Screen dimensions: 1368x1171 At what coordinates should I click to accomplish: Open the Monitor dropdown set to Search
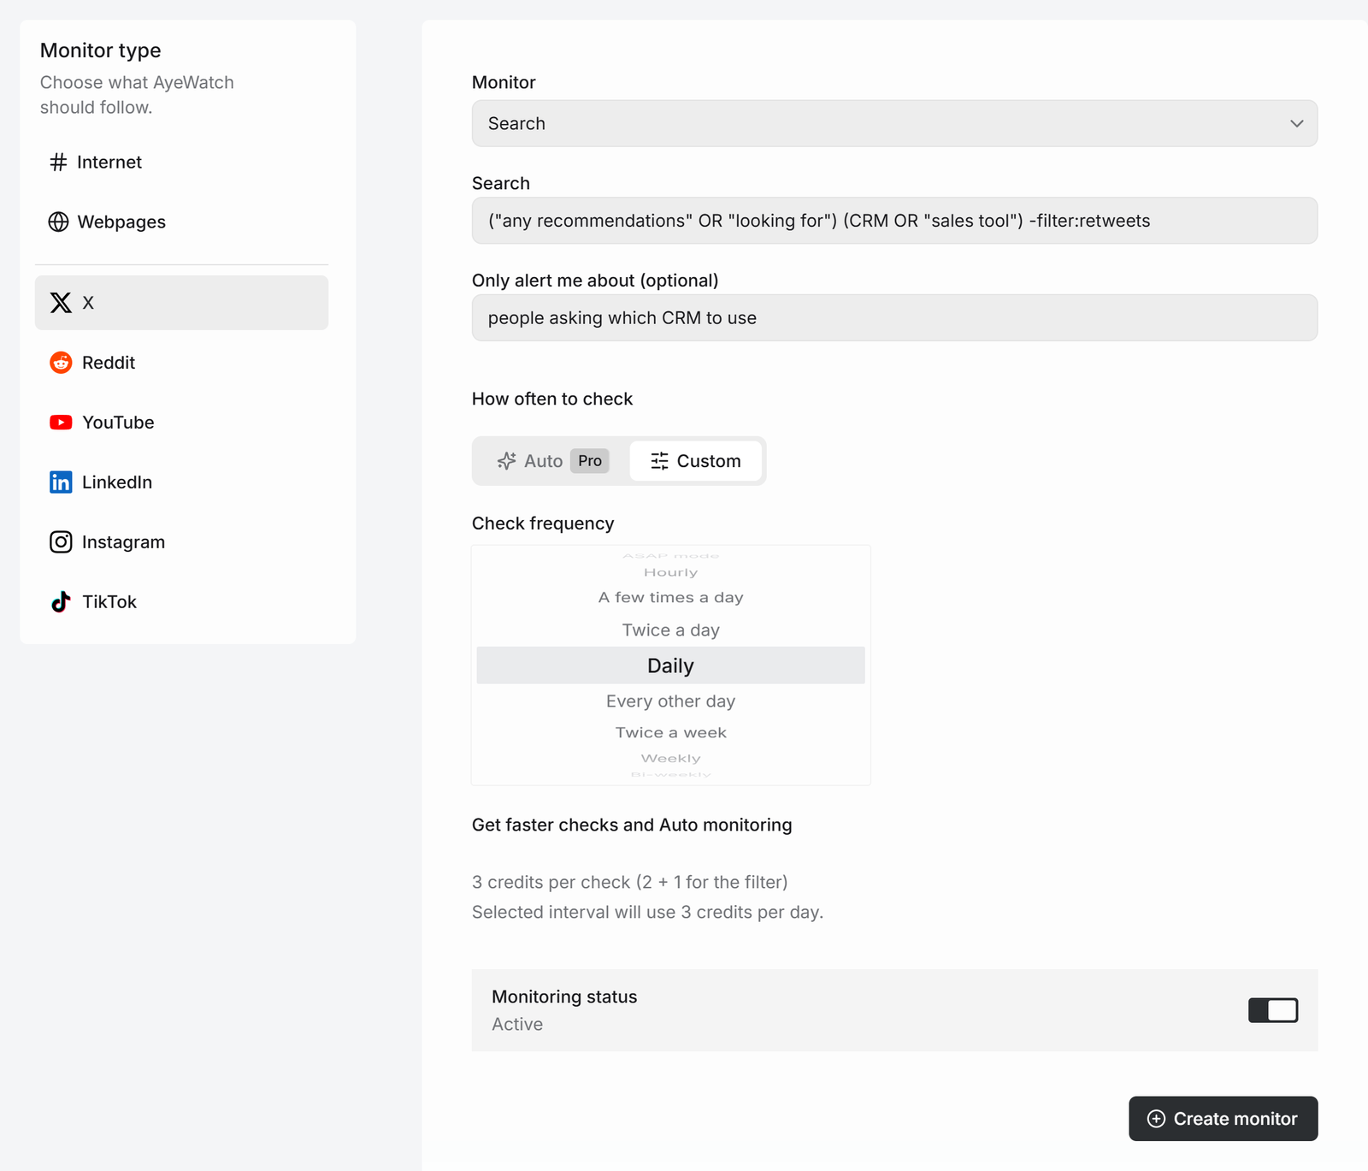click(x=894, y=123)
